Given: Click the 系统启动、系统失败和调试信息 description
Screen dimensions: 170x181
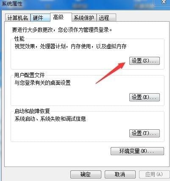Looking at the screenshot, I should tap(50, 119).
